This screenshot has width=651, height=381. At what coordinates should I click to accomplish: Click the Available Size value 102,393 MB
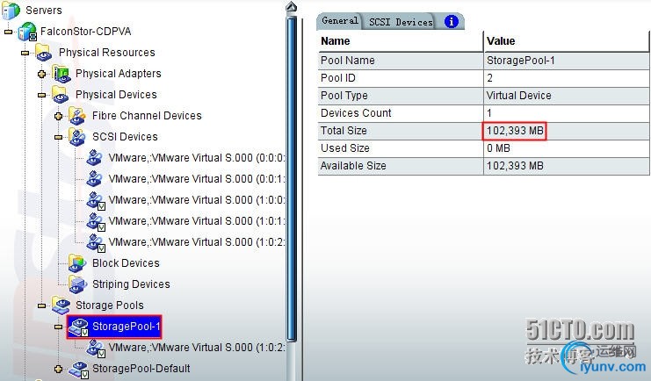(x=515, y=166)
